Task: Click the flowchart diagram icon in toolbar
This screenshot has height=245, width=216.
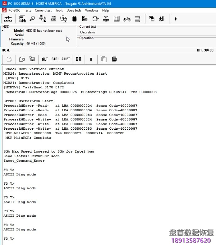Action: point(127,19)
